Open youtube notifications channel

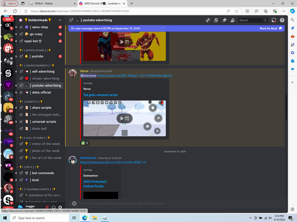pyautogui.click(x=40, y=56)
